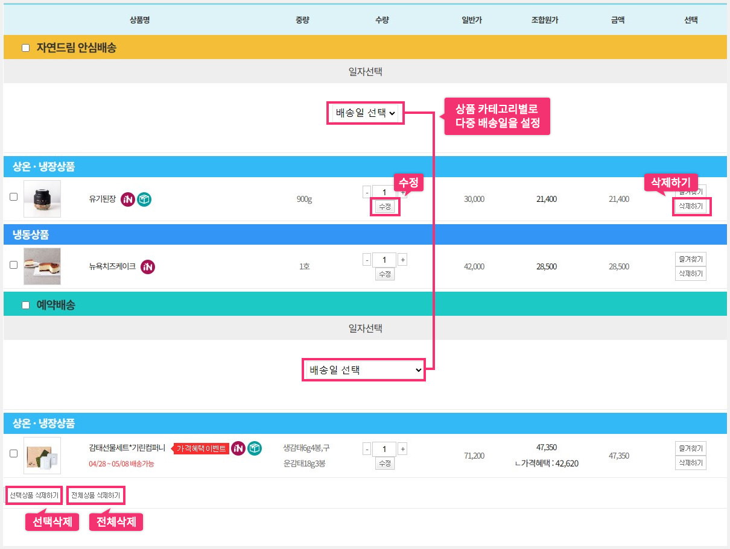This screenshot has width=730, height=549.
Task: Tick the checkbox for 유기된장
Action: tap(14, 196)
